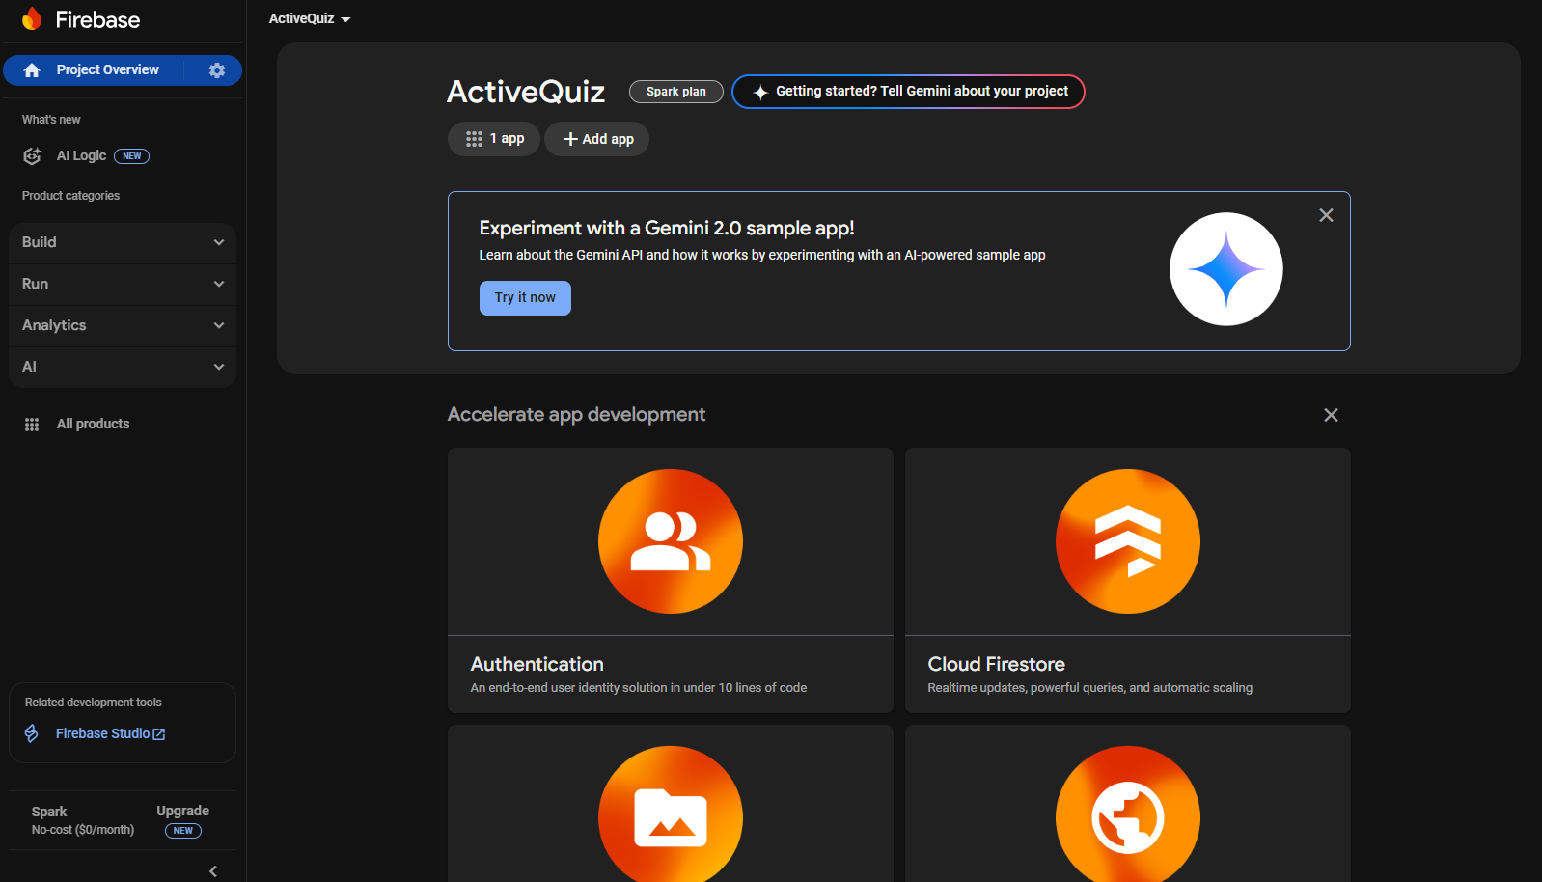Click the Gemini star icon in banner
Screen dimensions: 1542x882
(1226, 269)
